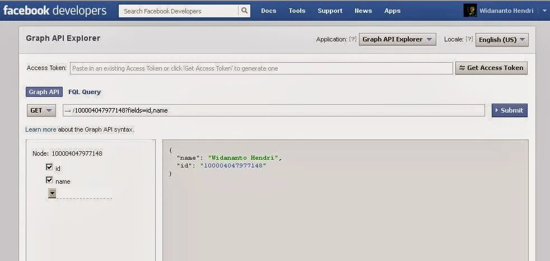Open account menu arrow beside user name
Screen dimensions: 550x261
(544, 11)
